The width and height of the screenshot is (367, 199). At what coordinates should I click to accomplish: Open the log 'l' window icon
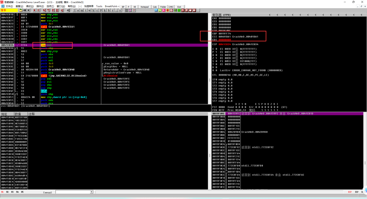[74, 10]
